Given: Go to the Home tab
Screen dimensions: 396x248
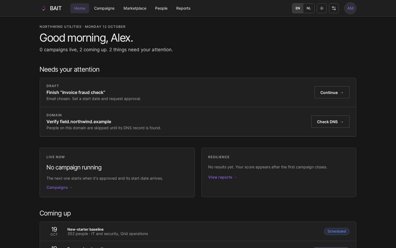Looking at the screenshot, I should 80,8.
